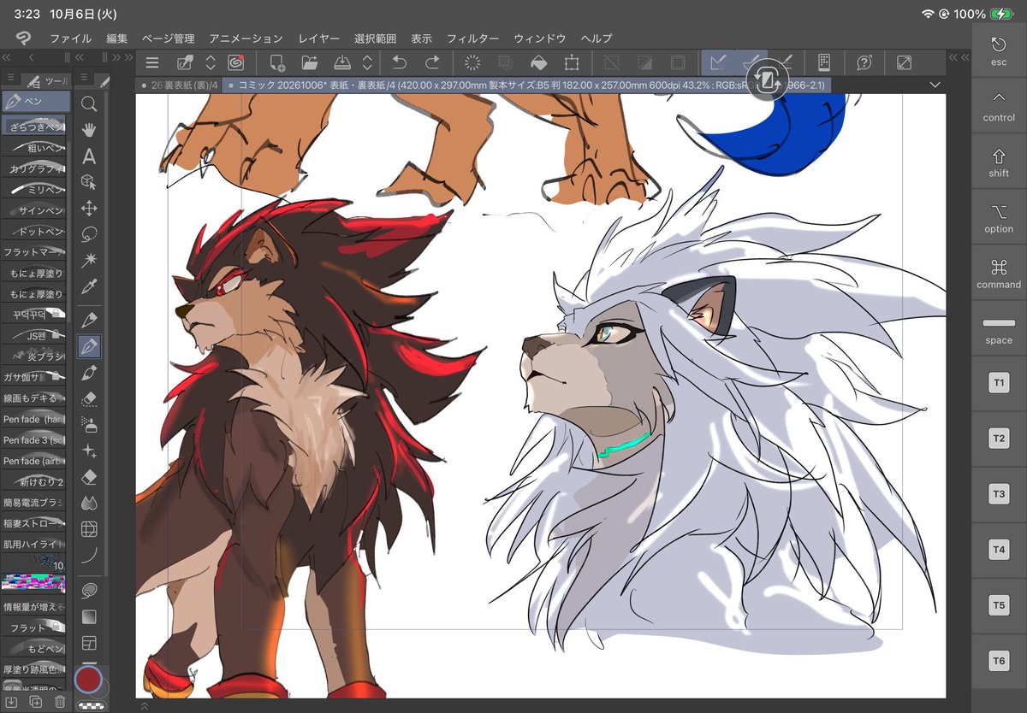The image size is (1027, 713).
Task: Open the ファイル menu
Action: click(70, 38)
